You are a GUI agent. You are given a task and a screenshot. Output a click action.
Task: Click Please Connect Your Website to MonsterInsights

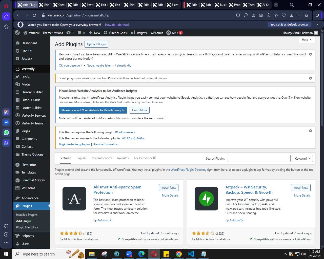click(x=93, y=110)
